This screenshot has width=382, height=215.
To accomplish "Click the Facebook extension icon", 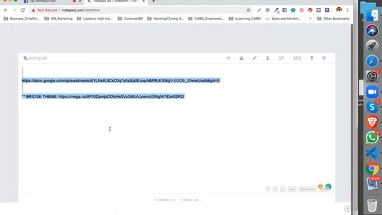I will [285, 10].
